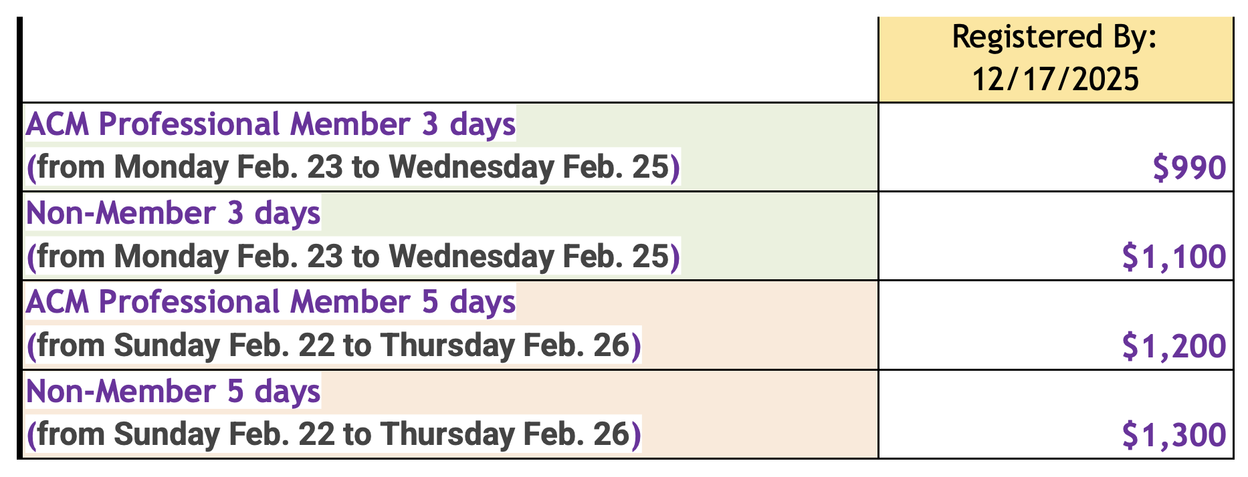This screenshot has width=1248, height=477.
Task: Select the "Non-Member 3 days" label
Action: tap(173, 213)
